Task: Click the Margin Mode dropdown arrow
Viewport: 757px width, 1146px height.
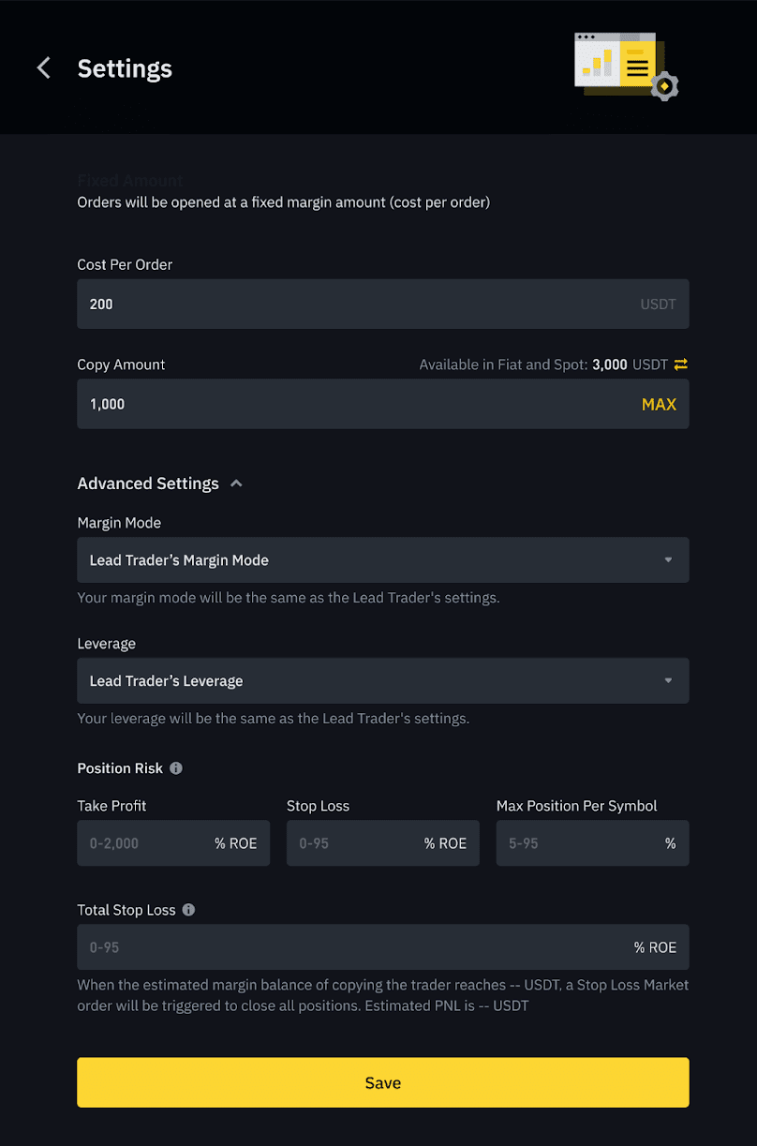Action: [668, 560]
